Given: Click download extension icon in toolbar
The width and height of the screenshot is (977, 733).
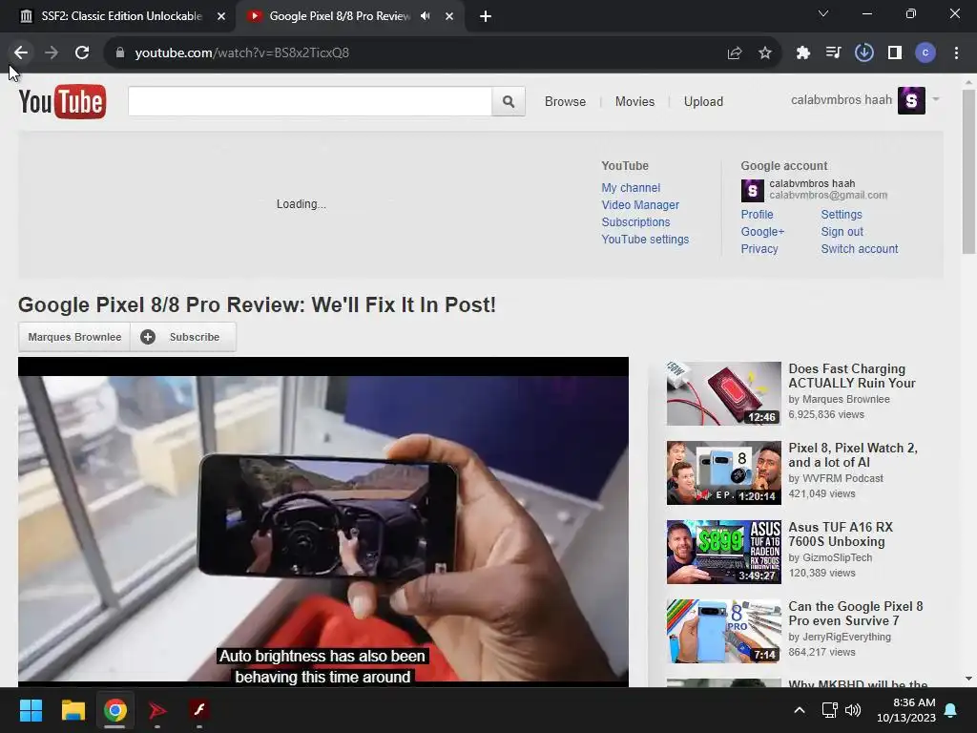Looking at the screenshot, I should (x=863, y=53).
